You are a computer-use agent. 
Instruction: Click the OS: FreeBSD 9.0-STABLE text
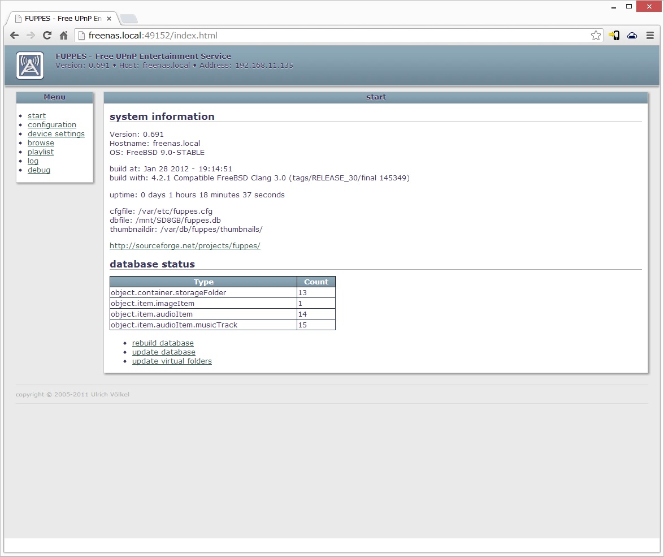point(157,153)
